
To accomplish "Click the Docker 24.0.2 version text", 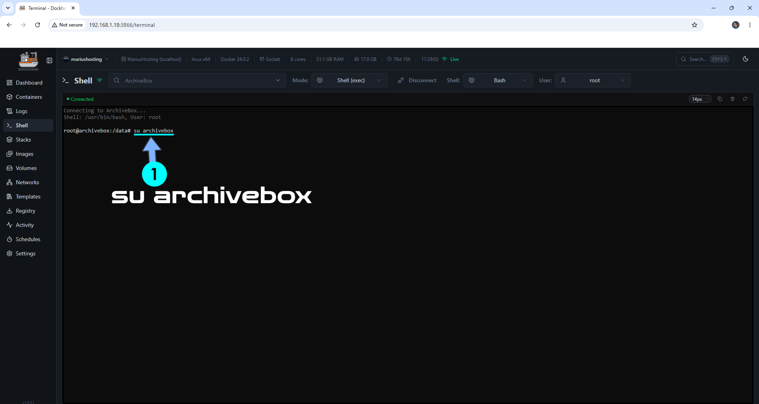I will [235, 59].
